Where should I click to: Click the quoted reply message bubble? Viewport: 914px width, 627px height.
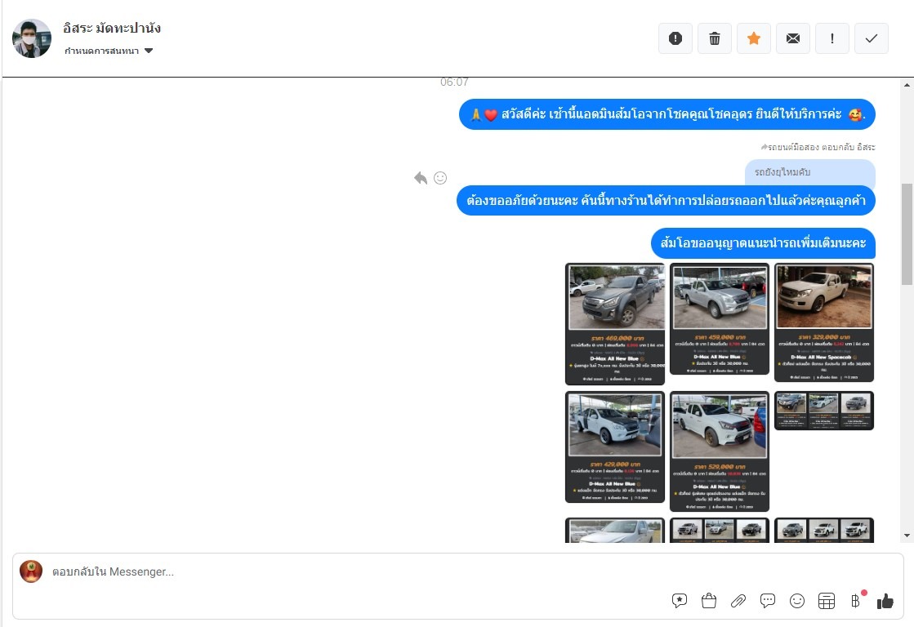[x=809, y=172]
